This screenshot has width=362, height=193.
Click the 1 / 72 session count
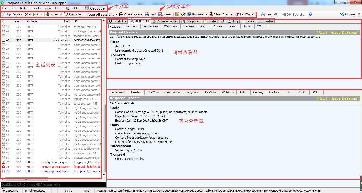click(x=68, y=191)
